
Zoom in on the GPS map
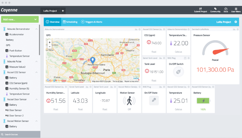click(x=50, y=42)
